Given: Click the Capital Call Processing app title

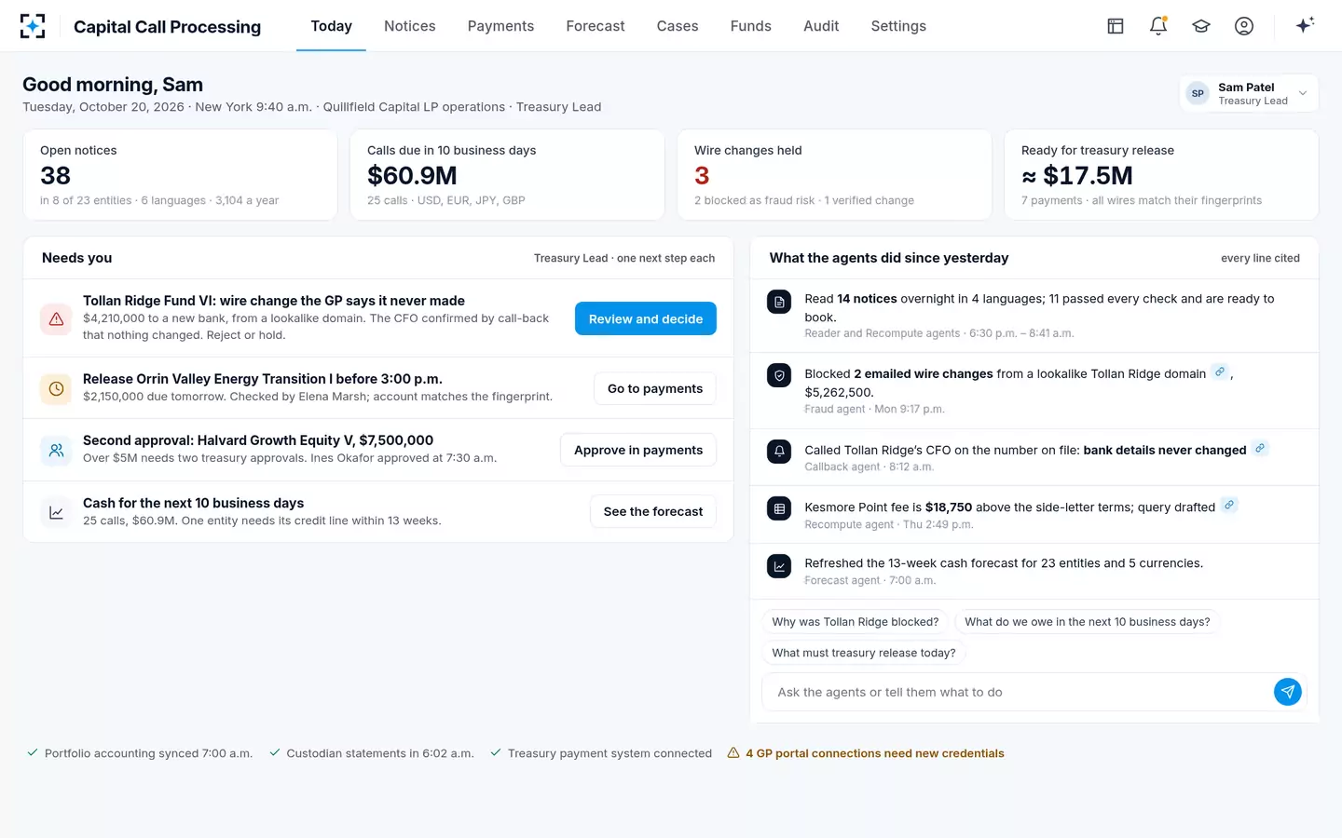Looking at the screenshot, I should [x=167, y=27].
